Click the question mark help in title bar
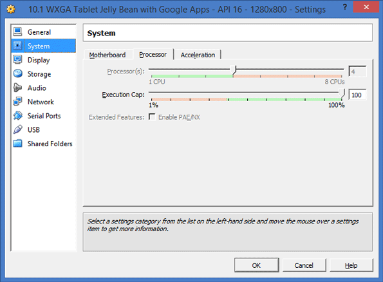Viewport: 383px width, 282px height. pyautogui.click(x=344, y=7)
